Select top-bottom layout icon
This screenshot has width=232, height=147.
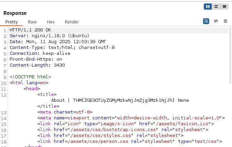click(216, 7)
